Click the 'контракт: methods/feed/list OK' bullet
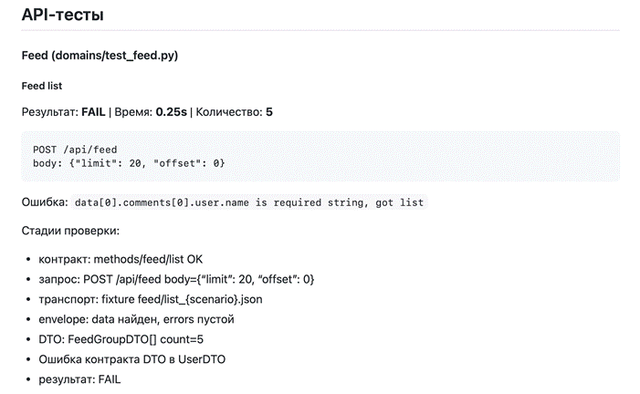Image resolution: width=640 pixels, height=394 pixels. [121, 259]
